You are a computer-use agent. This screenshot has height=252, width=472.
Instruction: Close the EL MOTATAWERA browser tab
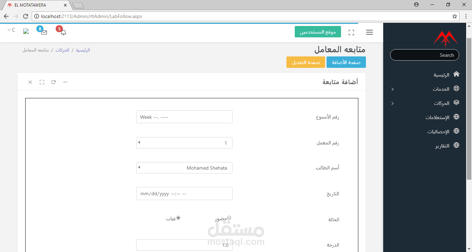pos(65,5)
